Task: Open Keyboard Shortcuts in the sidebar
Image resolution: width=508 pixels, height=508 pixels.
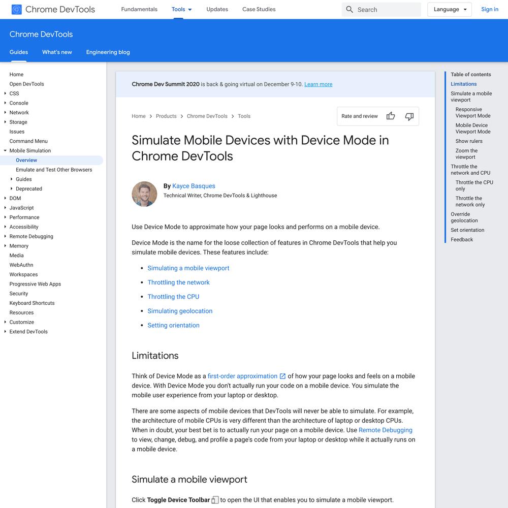Action: click(x=31, y=303)
